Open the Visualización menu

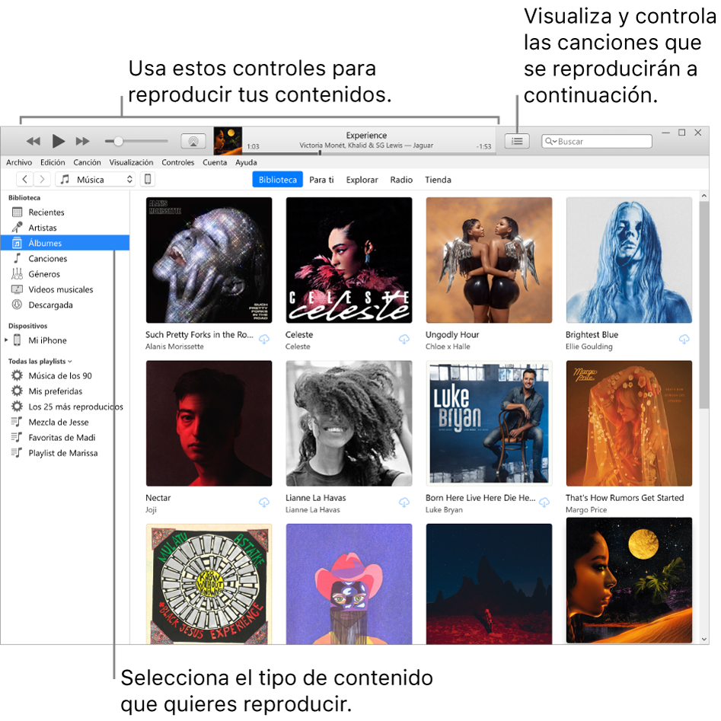pos(131,162)
